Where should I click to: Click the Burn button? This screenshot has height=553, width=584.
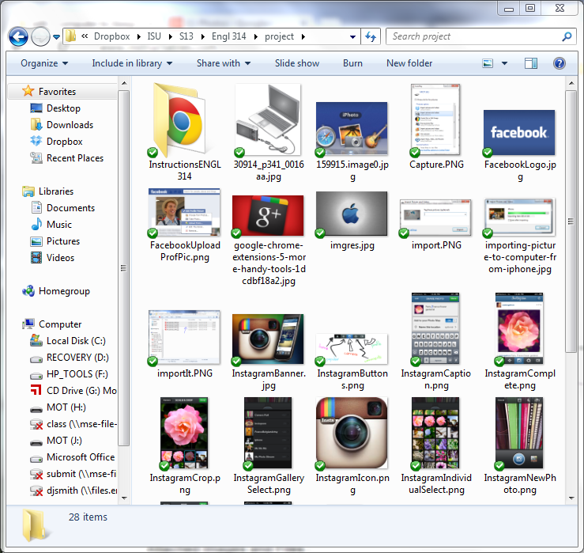click(x=352, y=63)
